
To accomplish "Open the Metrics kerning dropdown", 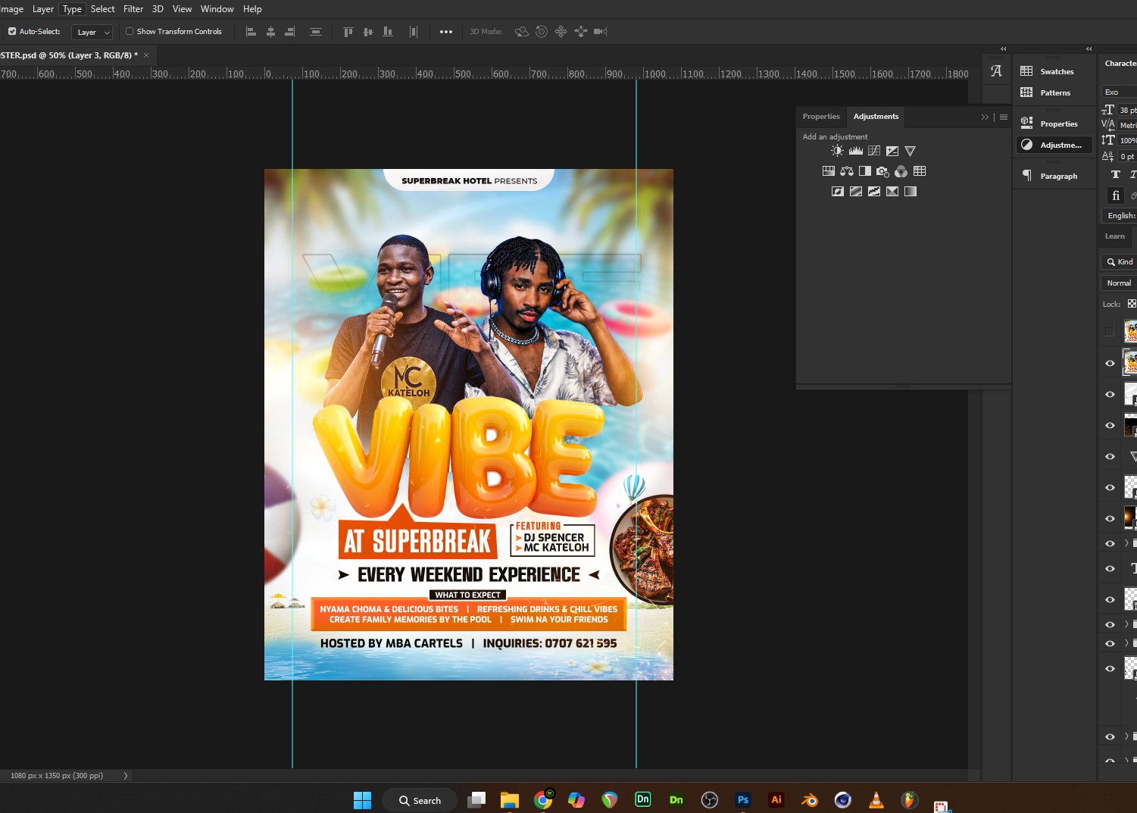I will pos(1127,125).
